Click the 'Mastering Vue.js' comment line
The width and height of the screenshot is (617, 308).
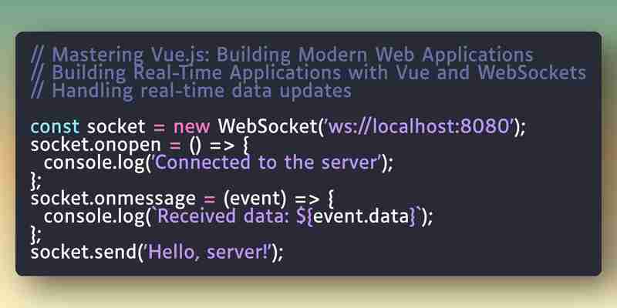click(x=282, y=55)
